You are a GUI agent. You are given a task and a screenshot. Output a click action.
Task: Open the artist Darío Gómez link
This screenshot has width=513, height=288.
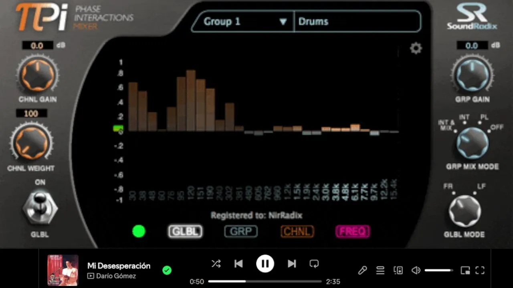click(x=116, y=276)
